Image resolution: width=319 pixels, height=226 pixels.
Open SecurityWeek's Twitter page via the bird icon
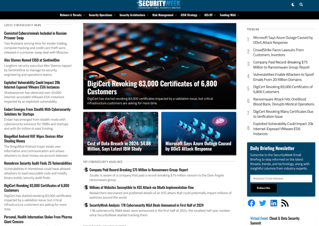(263, 203)
